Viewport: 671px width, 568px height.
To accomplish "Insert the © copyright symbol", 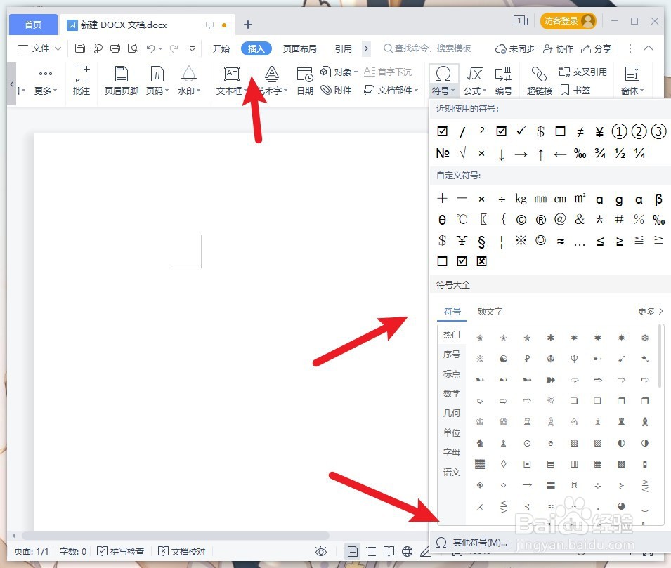I will click(x=521, y=220).
